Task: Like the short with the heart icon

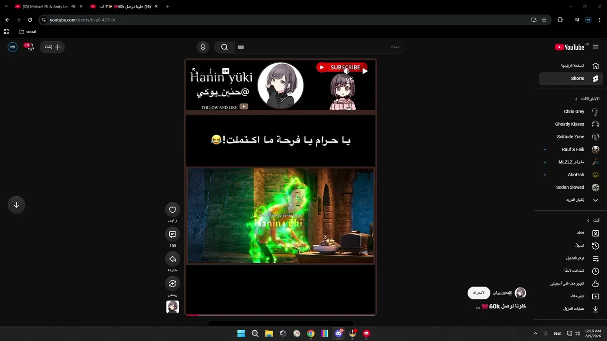Action: point(173,210)
